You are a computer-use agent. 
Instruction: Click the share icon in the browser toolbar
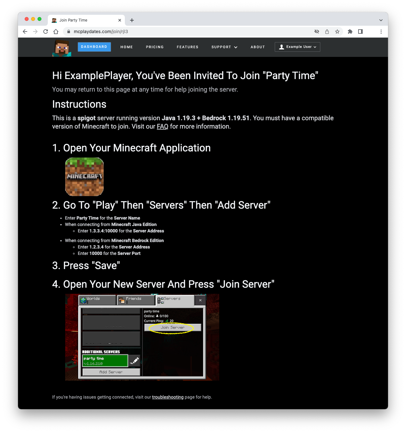(327, 32)
